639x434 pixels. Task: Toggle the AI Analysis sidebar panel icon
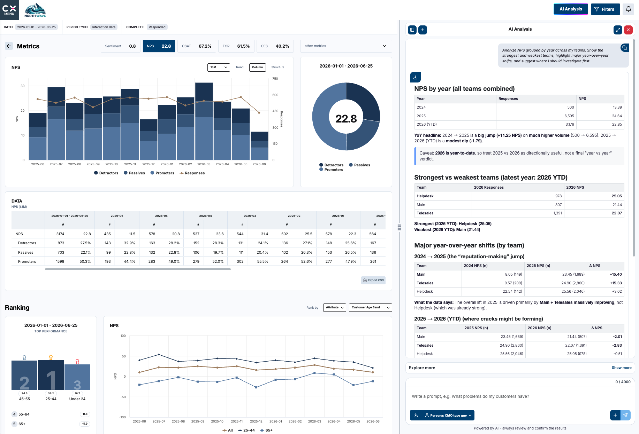click(412, 30)
